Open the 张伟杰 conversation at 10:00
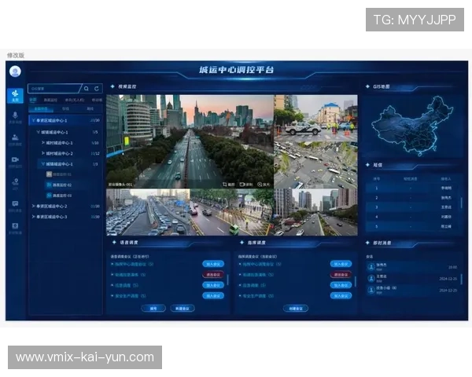This screenshot has width=472, height=377. coord(412,267)
